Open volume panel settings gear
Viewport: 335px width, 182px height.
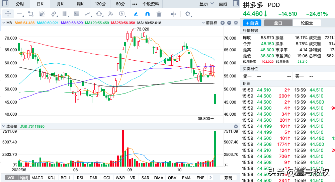tap(236, 126)
